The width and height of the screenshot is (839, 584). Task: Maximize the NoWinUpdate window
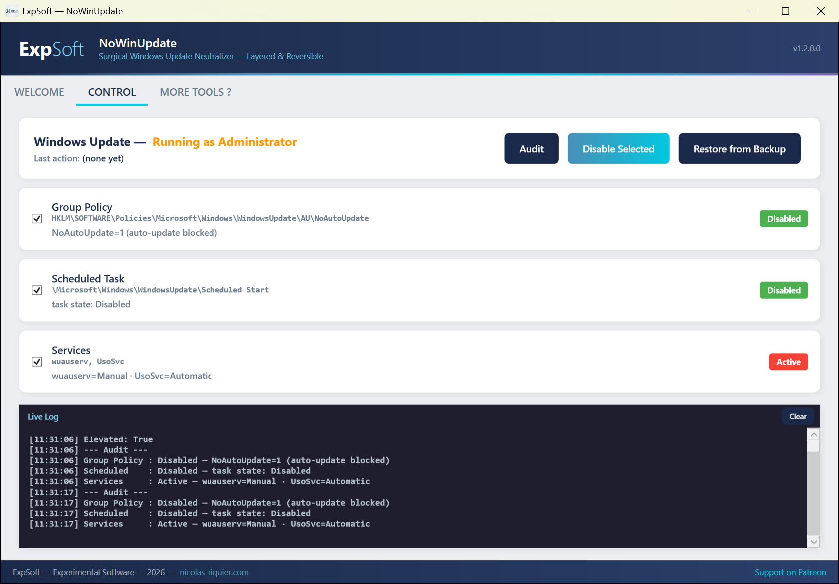click(785, 11)
